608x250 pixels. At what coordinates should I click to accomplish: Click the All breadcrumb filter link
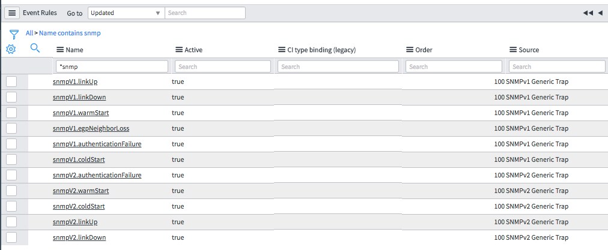point(29,33)
